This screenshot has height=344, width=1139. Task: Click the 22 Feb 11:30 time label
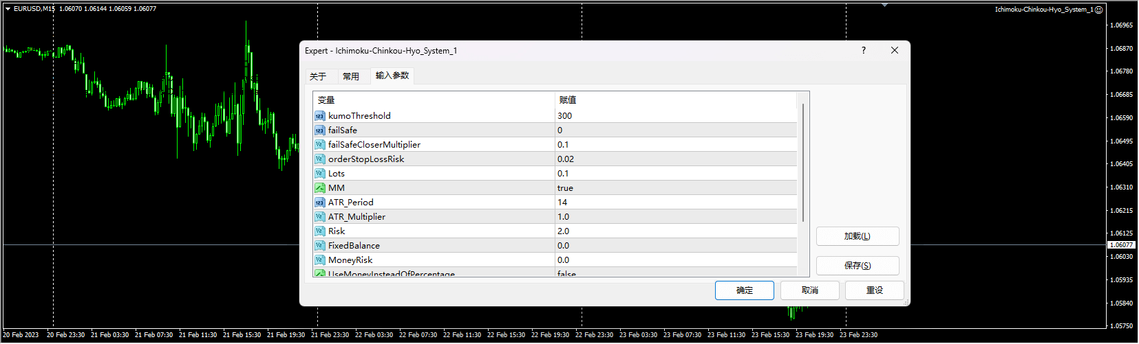click(x=462, y=335)
